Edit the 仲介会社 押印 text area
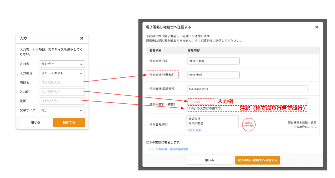 point(212,121)
